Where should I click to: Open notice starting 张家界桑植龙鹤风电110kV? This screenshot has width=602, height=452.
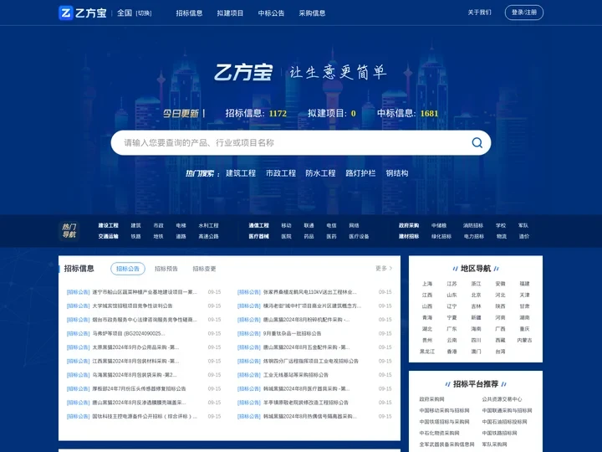pos(310,292)
